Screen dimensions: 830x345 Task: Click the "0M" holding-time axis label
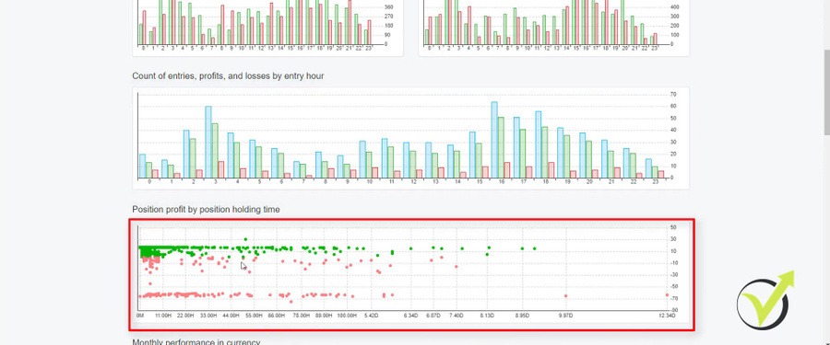(140, 316)
